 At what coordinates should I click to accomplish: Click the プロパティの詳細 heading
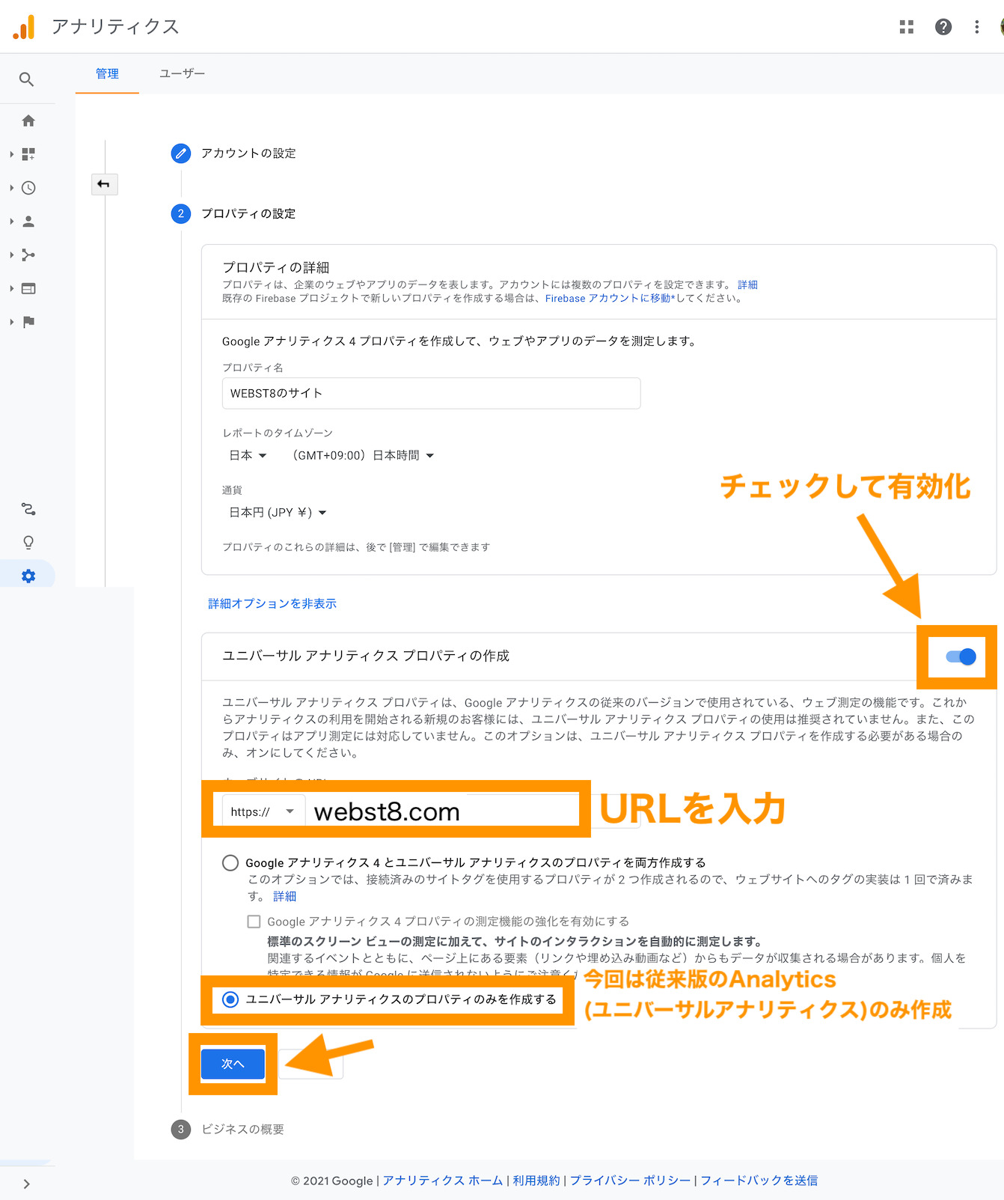(x=276, y=267)
